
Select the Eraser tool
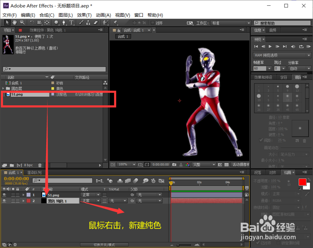(96, 23)
